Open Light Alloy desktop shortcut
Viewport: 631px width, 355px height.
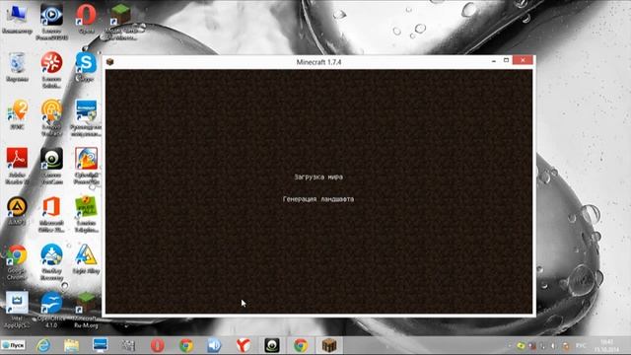tap(86, 258)
